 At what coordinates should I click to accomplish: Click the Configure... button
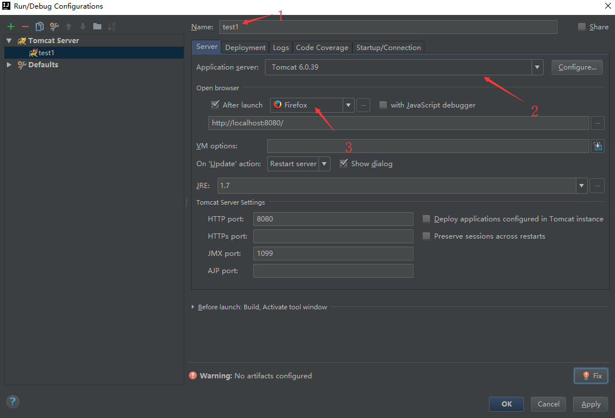577,67
